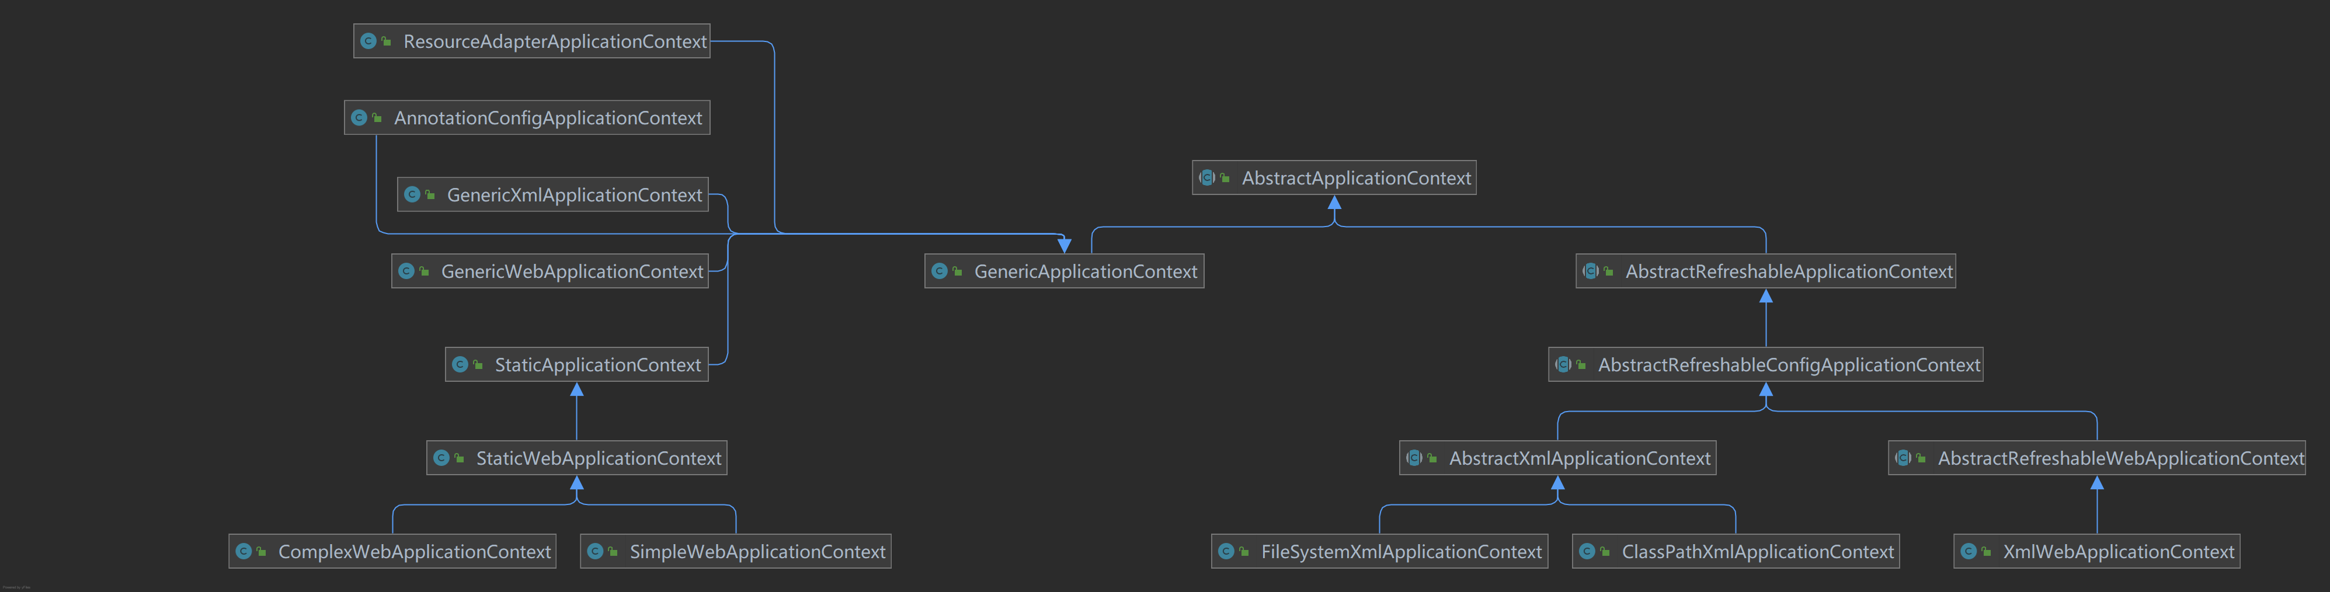Image resolution: width=2330 pixels, height=592 pixels.
Task: Click abstract class icon of AbstractRefreshableApplicationContext
Action: (1590, 271)
